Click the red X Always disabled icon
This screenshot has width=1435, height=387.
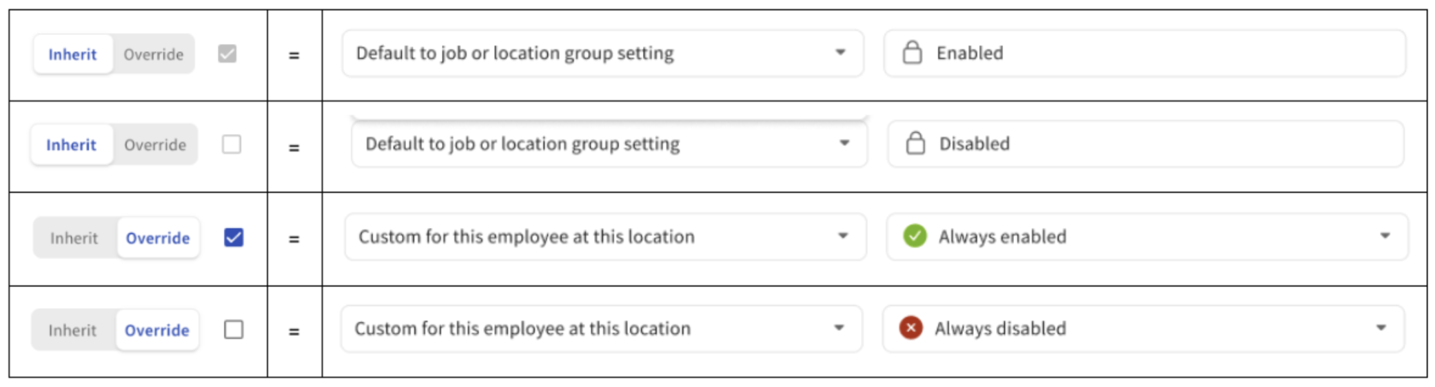click(910, 328)
